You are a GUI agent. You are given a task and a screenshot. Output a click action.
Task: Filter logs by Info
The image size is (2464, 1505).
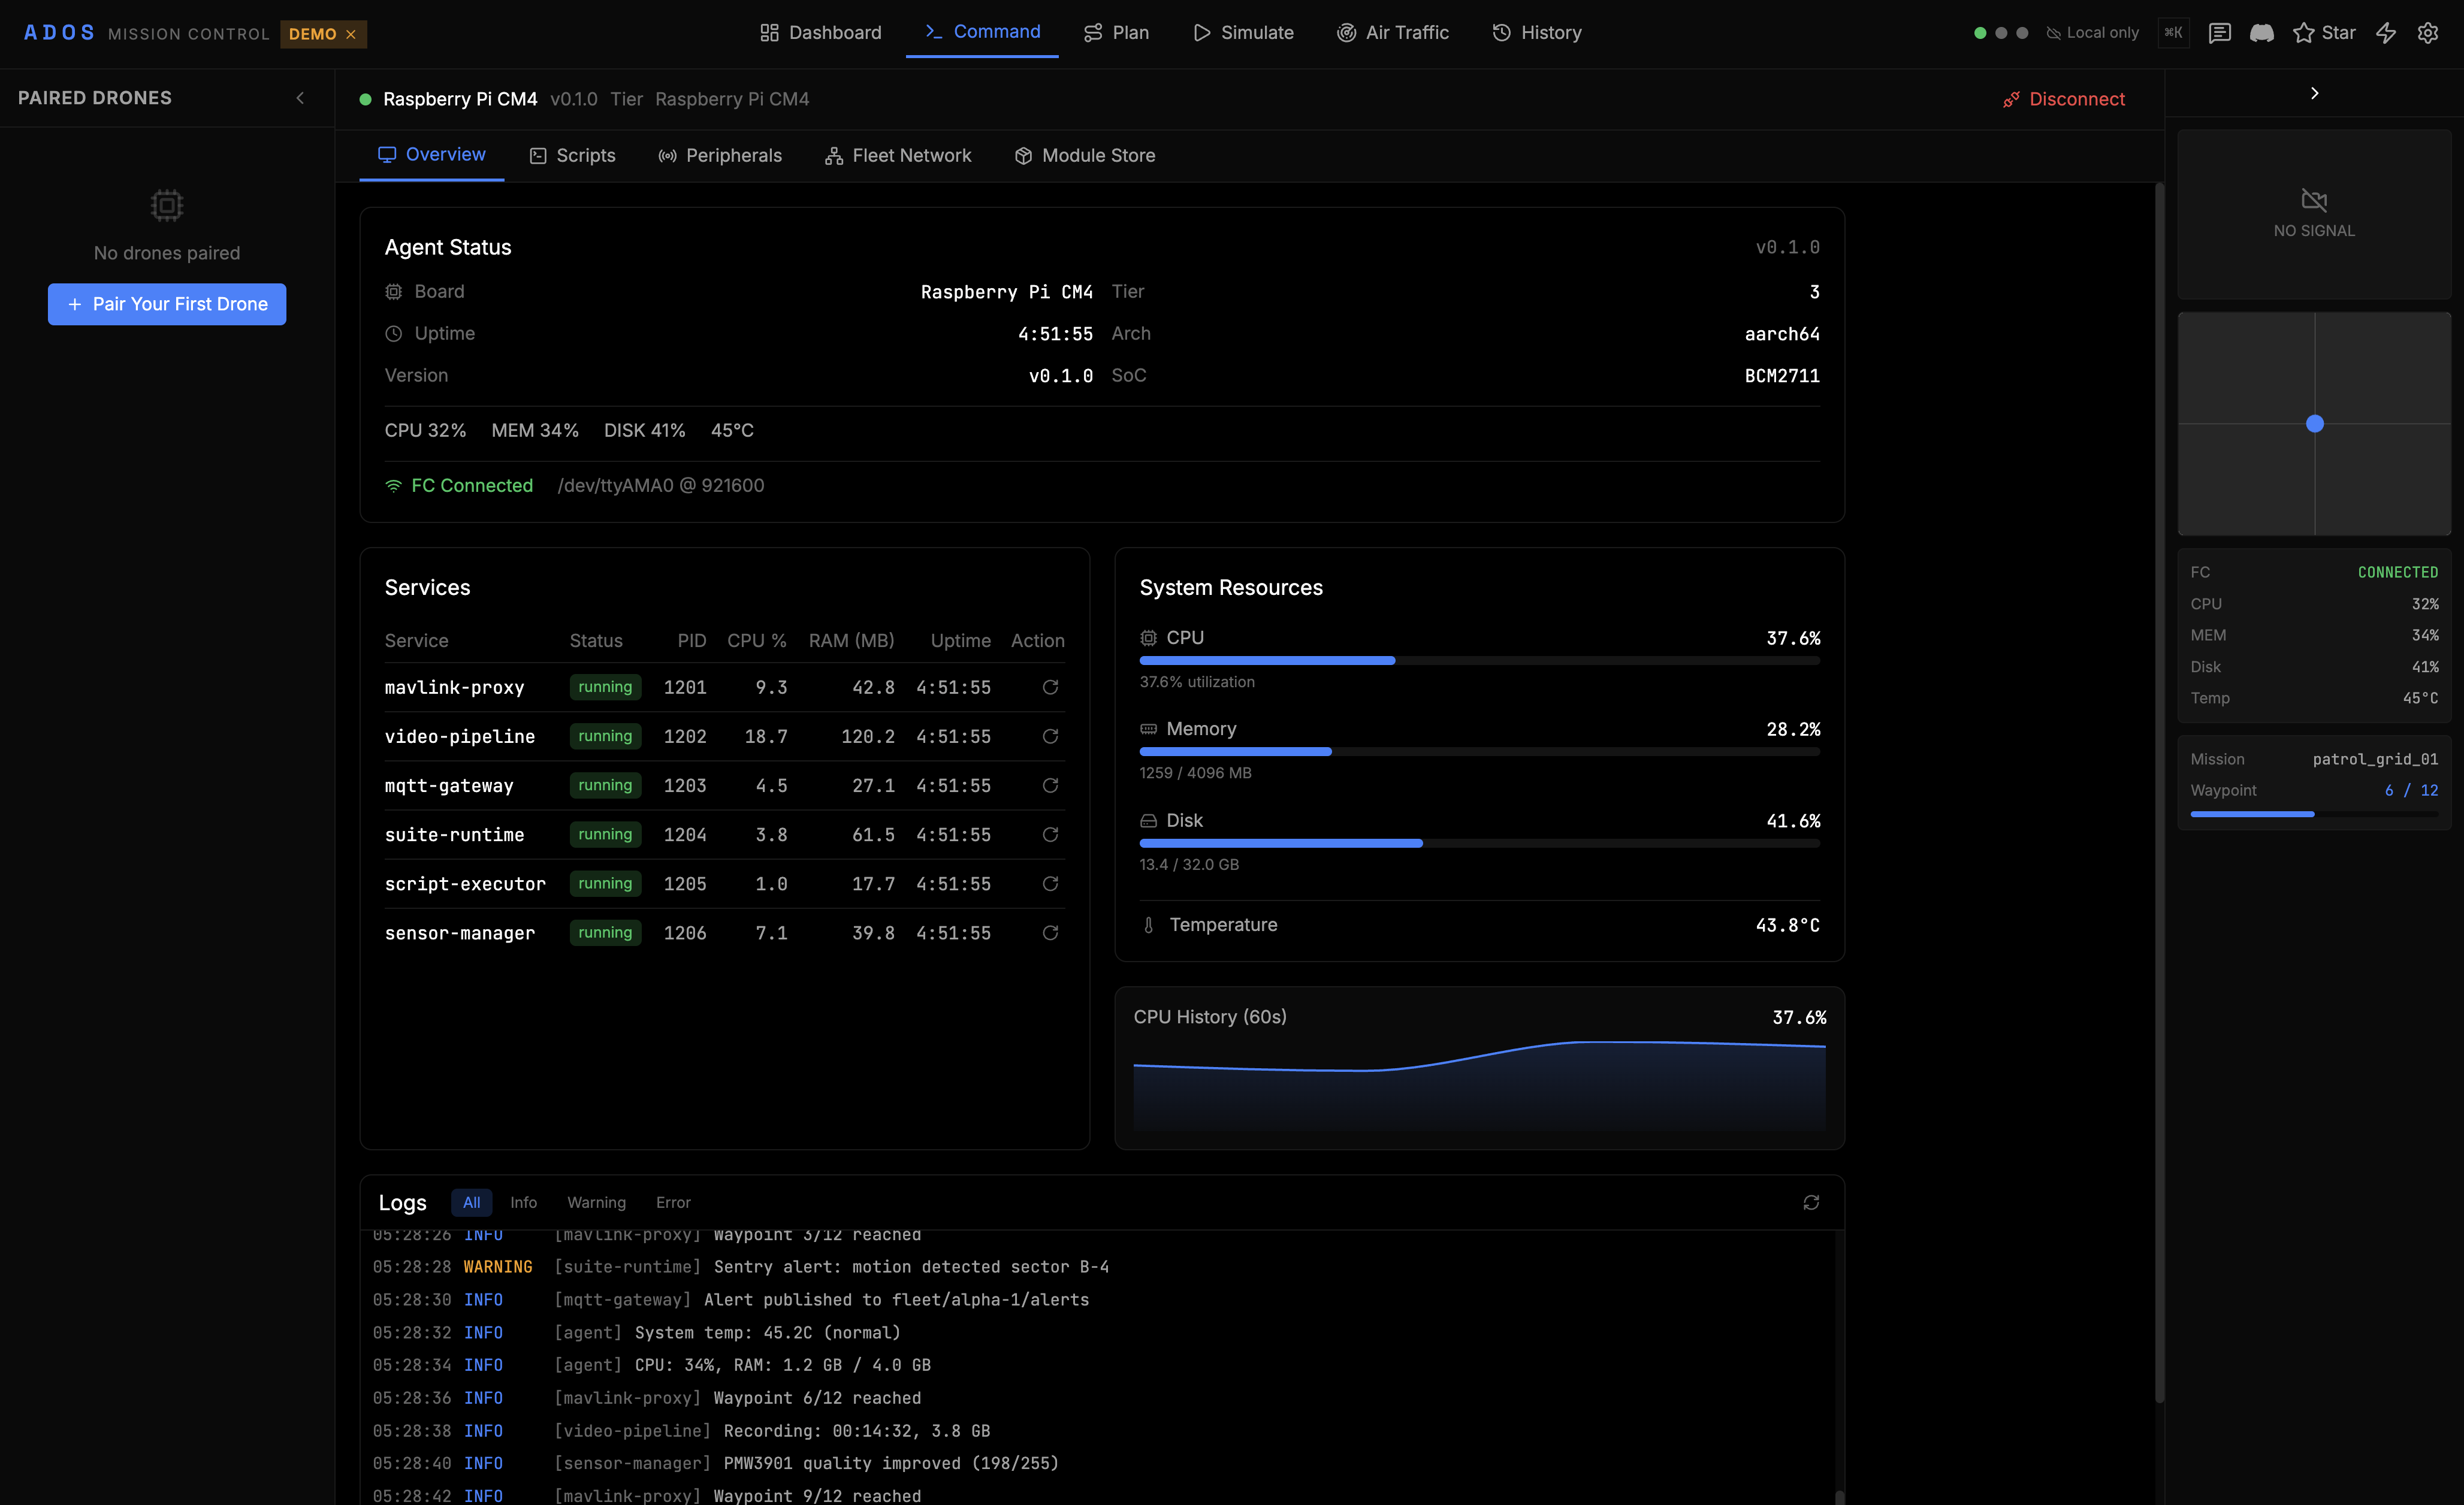pyautogui.click(x=523, y=1202)
